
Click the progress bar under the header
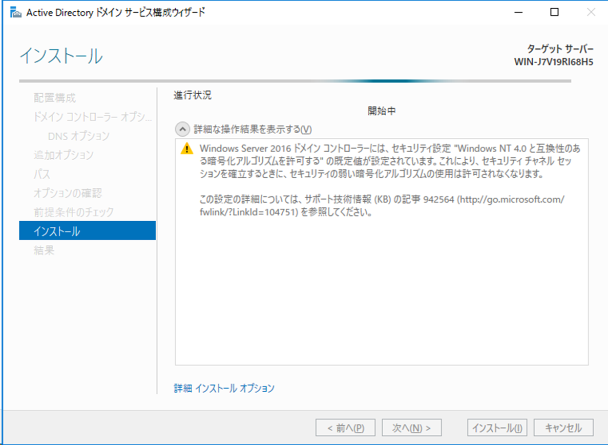click(295, 81)
